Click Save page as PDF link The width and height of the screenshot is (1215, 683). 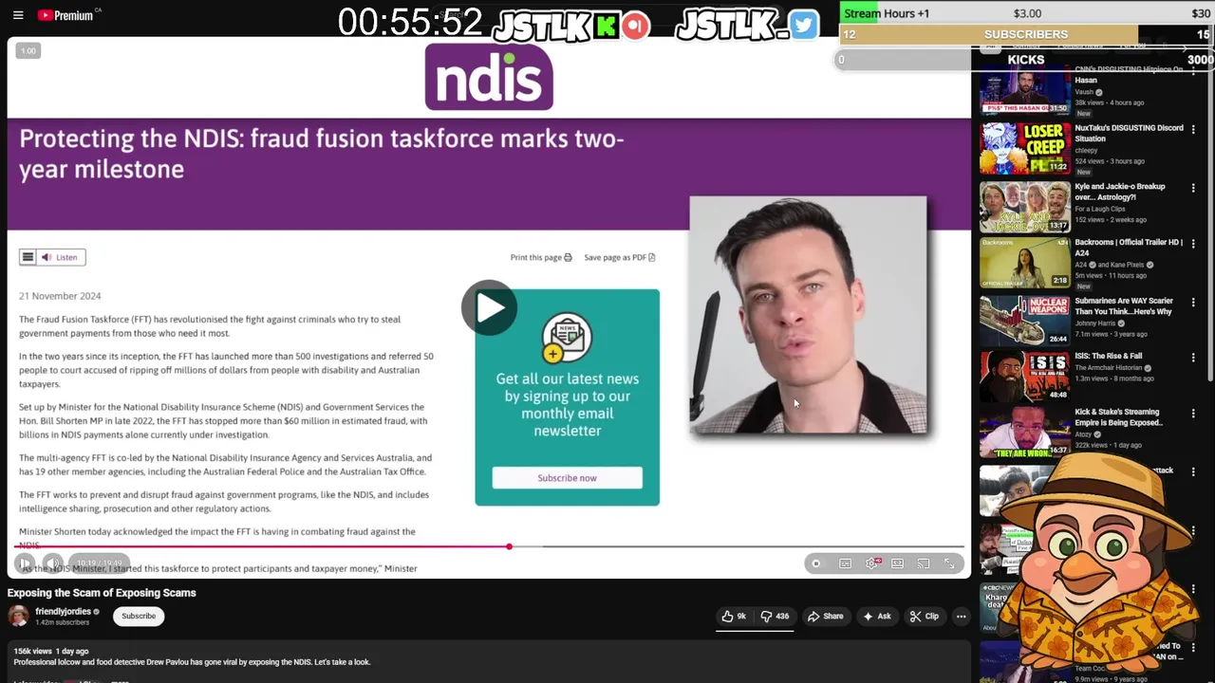620,257
